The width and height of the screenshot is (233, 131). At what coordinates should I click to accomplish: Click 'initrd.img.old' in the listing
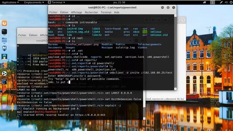(78, 32)
